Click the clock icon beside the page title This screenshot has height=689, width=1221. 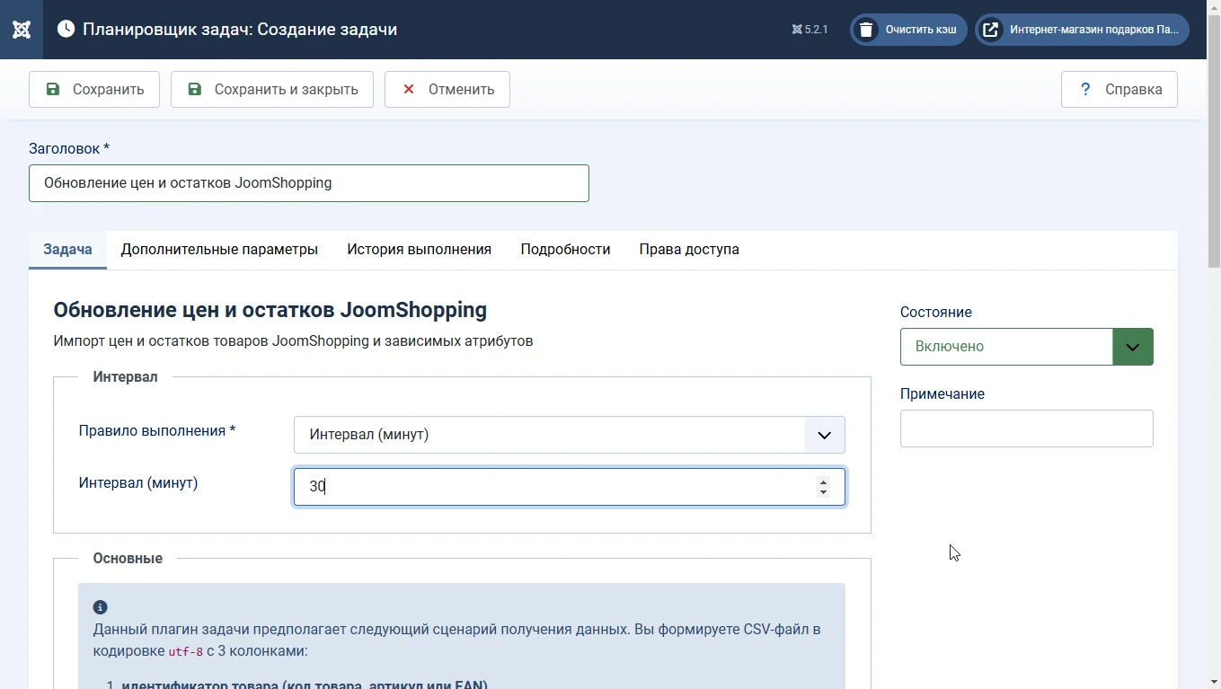[66, 30]
